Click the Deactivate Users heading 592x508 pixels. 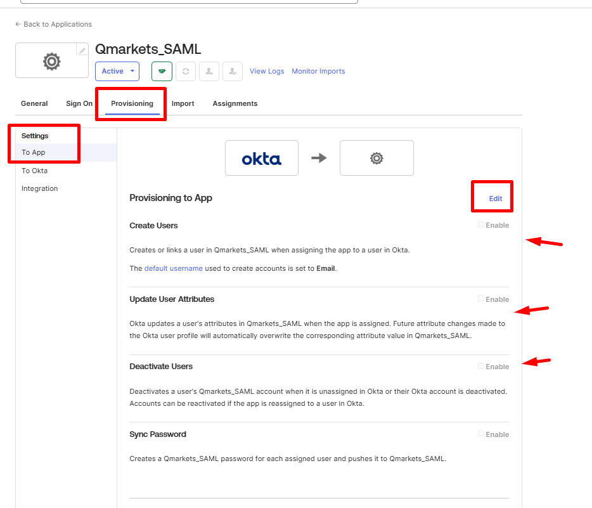point(161,367)
